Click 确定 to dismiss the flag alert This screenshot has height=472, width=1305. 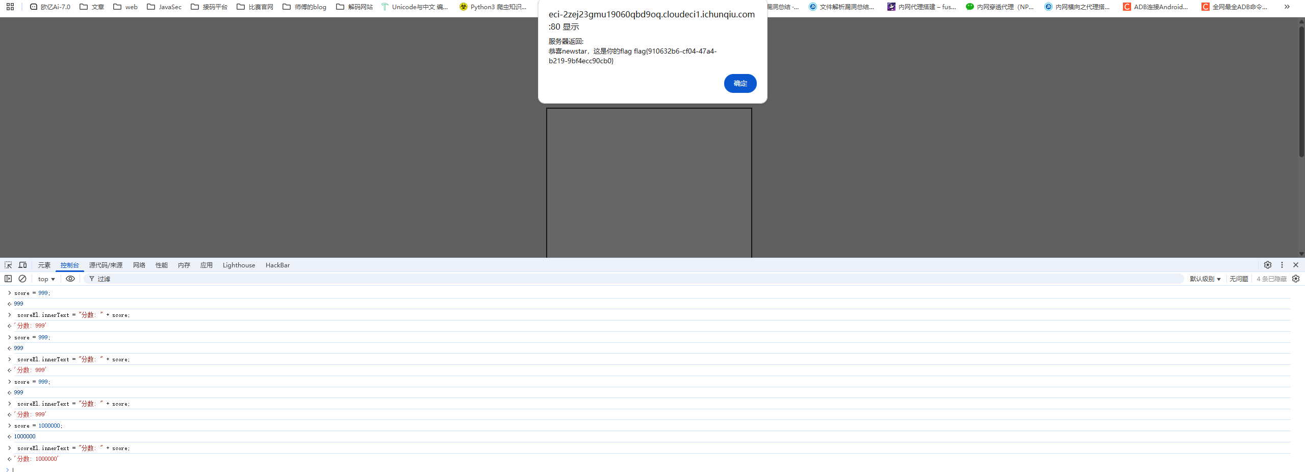[740, 83]
